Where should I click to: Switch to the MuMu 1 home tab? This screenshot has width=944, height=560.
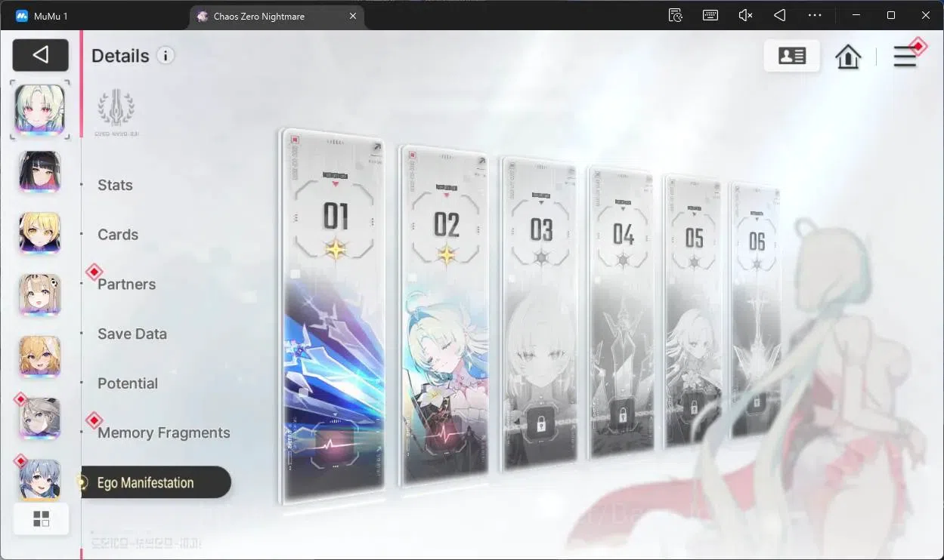[42, 16]
